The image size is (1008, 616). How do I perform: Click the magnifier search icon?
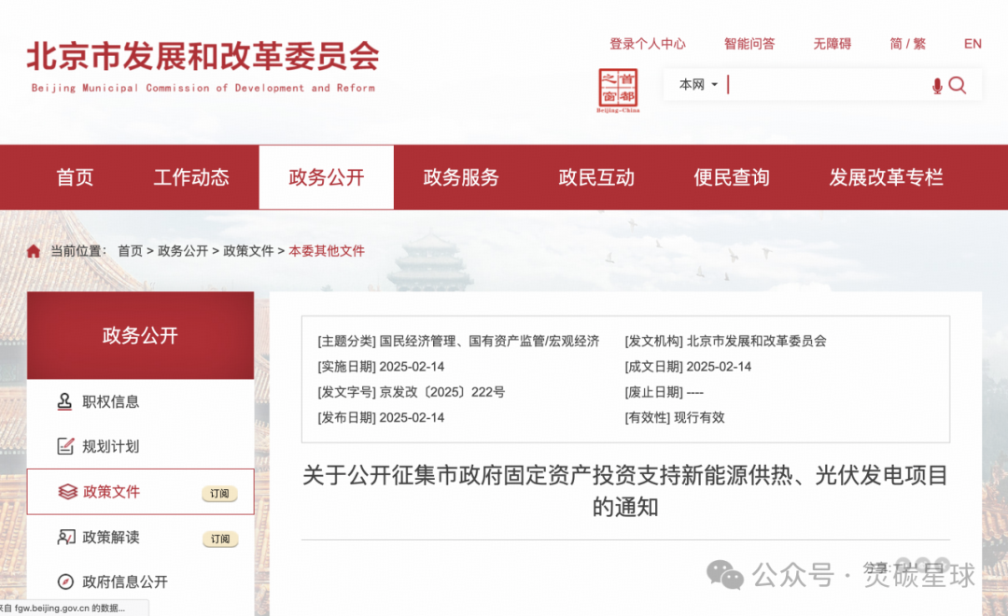(958, 86)
